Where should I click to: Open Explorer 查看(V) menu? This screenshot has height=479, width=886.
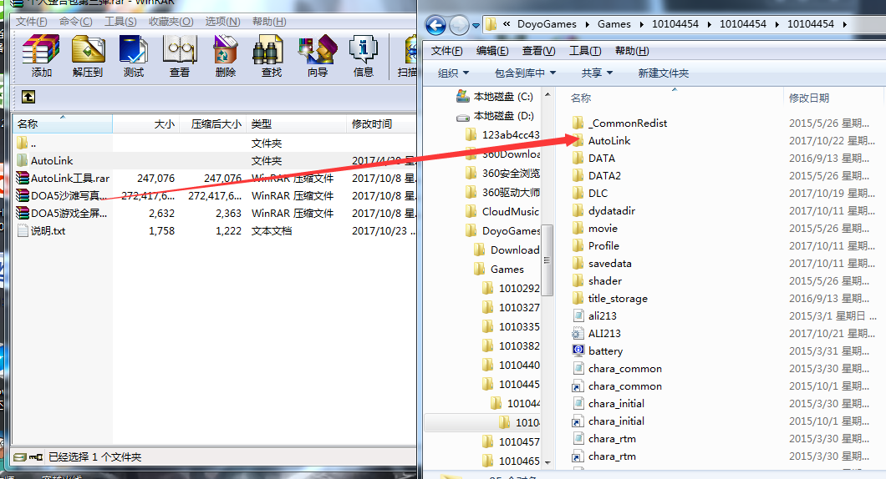point(538,51)
